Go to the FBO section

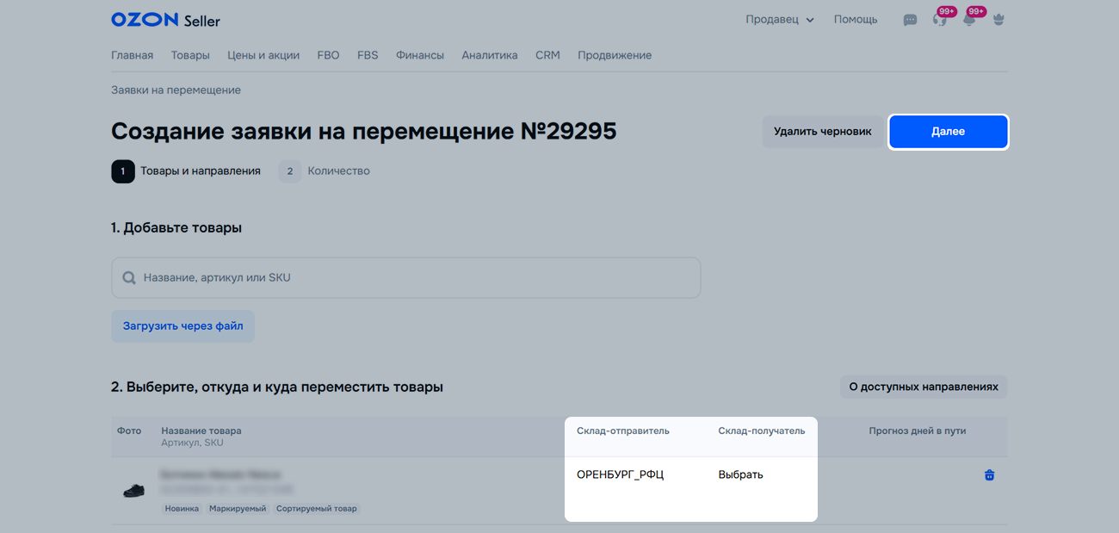328,55
